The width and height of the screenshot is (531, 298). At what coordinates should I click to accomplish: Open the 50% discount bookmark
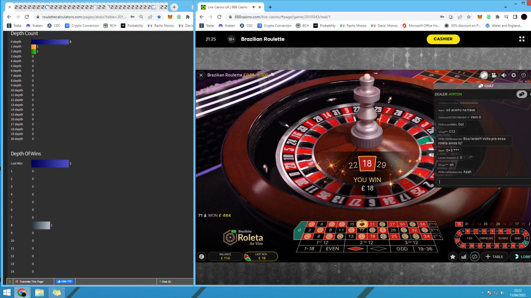click(x=462, y=25)
